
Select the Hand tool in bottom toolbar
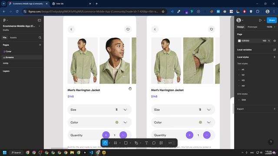[x=105, y=143]
